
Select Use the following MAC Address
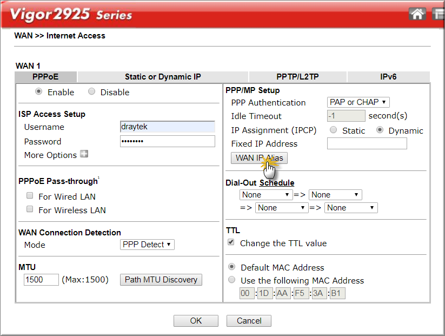tap(232, 280)
